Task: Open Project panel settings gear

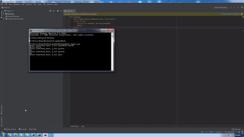Action: 58,11
